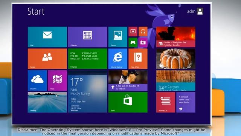
Task: Click the adm user account picture
Action: [200, 11]
